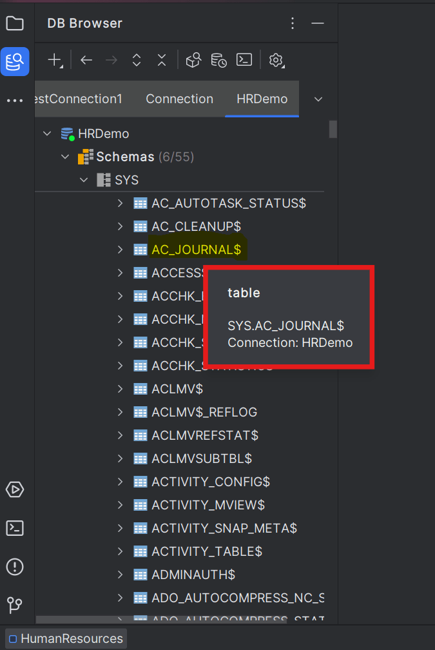Open the Version Control sidebar icon
Viewport: 435px width, 650px height.
[15, 606]
